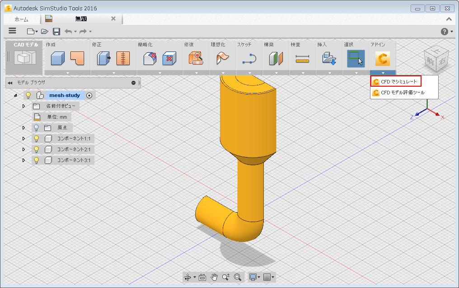Image resolution: width=459 pixels, height=288 pixels.
Task: Open the hamburger application menu
Action: point(12,31)
